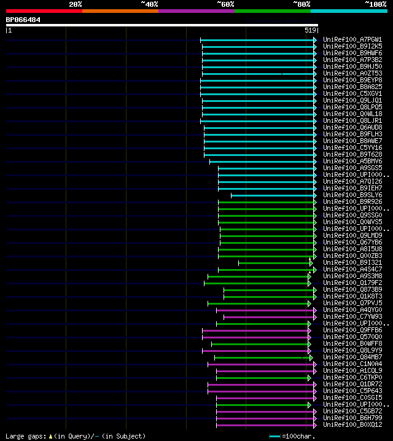The width and height of the screenshot is (393, 441).
Task: Select the UniRef100_C1N0A4 label
Action: [x=352, y=364]
